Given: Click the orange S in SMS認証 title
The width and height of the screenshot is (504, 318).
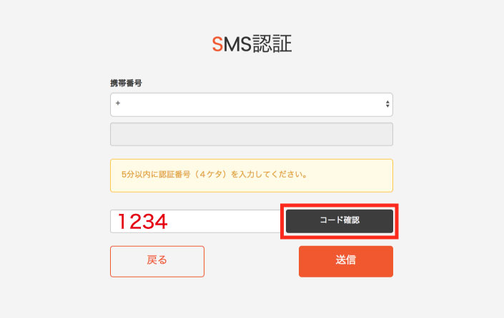Looking at the screenshot, I should (x=217, y=44).
